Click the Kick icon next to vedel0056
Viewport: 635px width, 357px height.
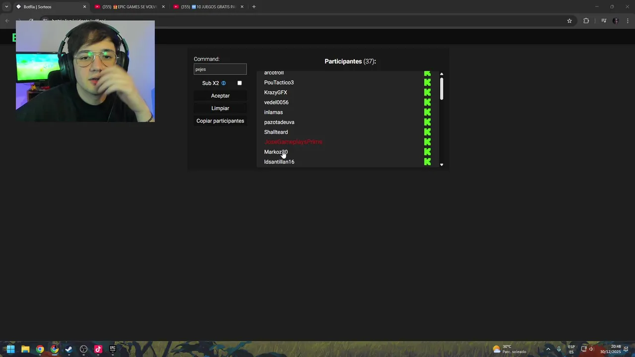pos(427,102)
